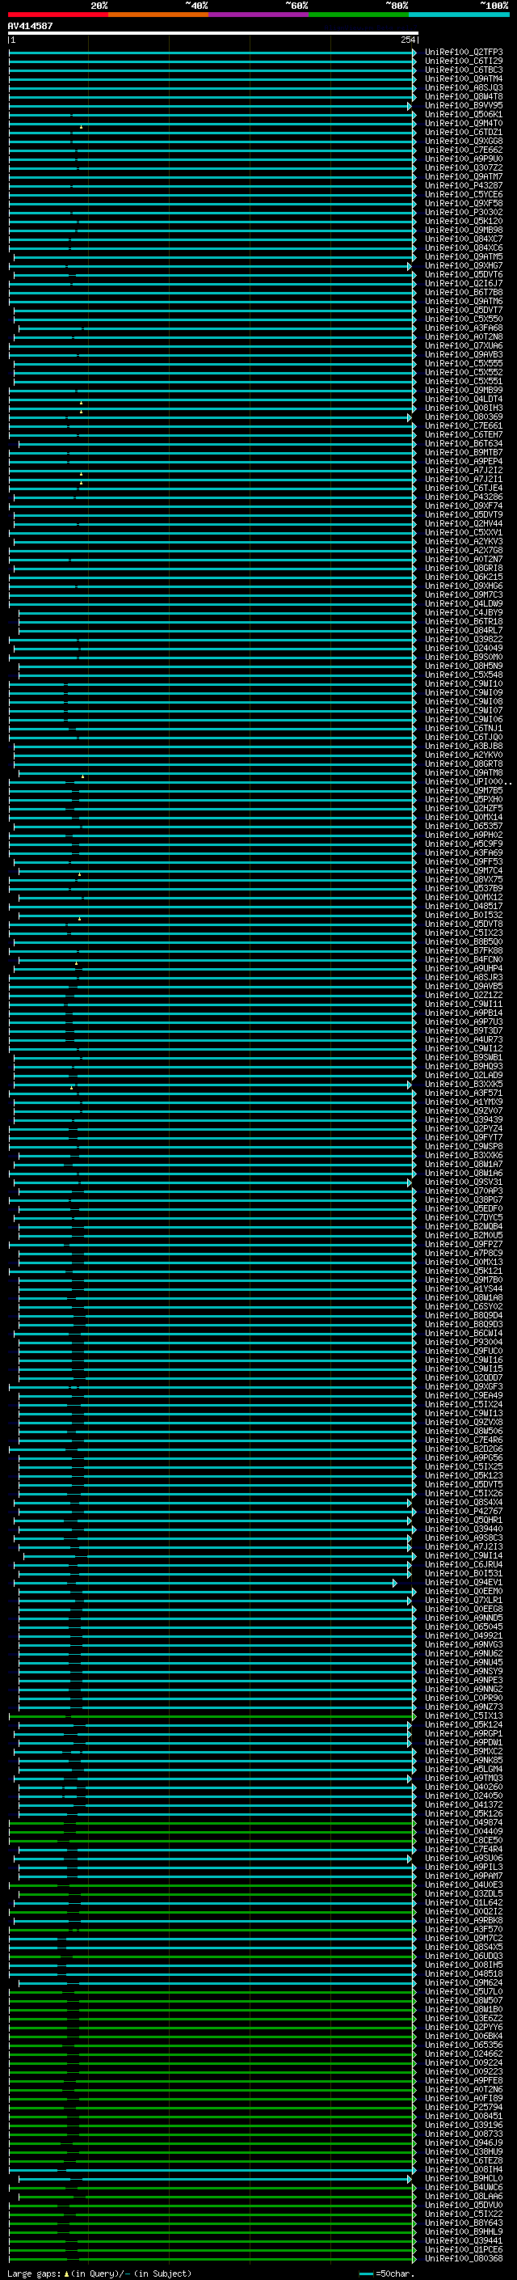Select label UniRef100_Q537B9
This screenshot has width=517, height=2280.
click(x=463, y=889)
